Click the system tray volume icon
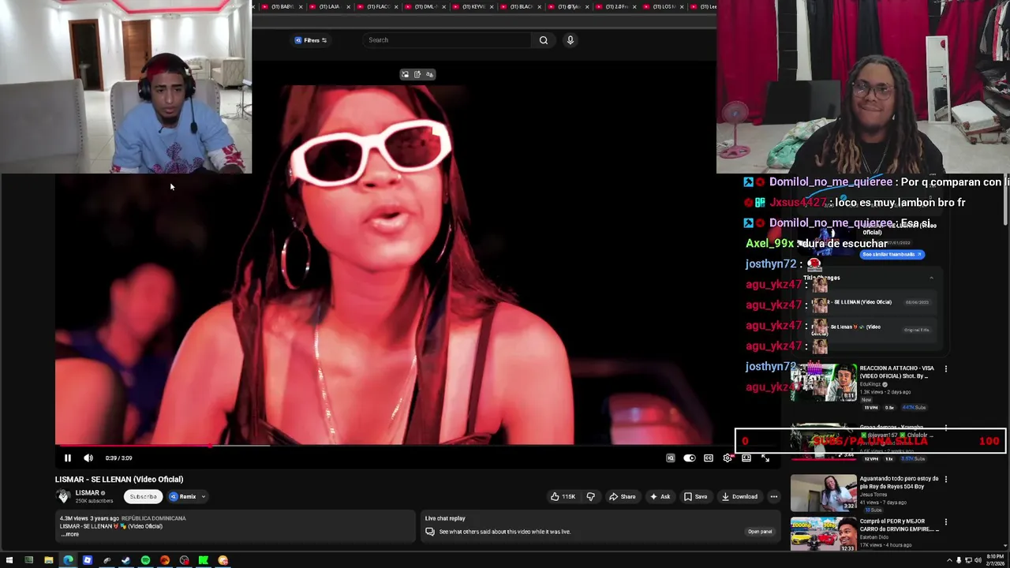 [978, 560]
